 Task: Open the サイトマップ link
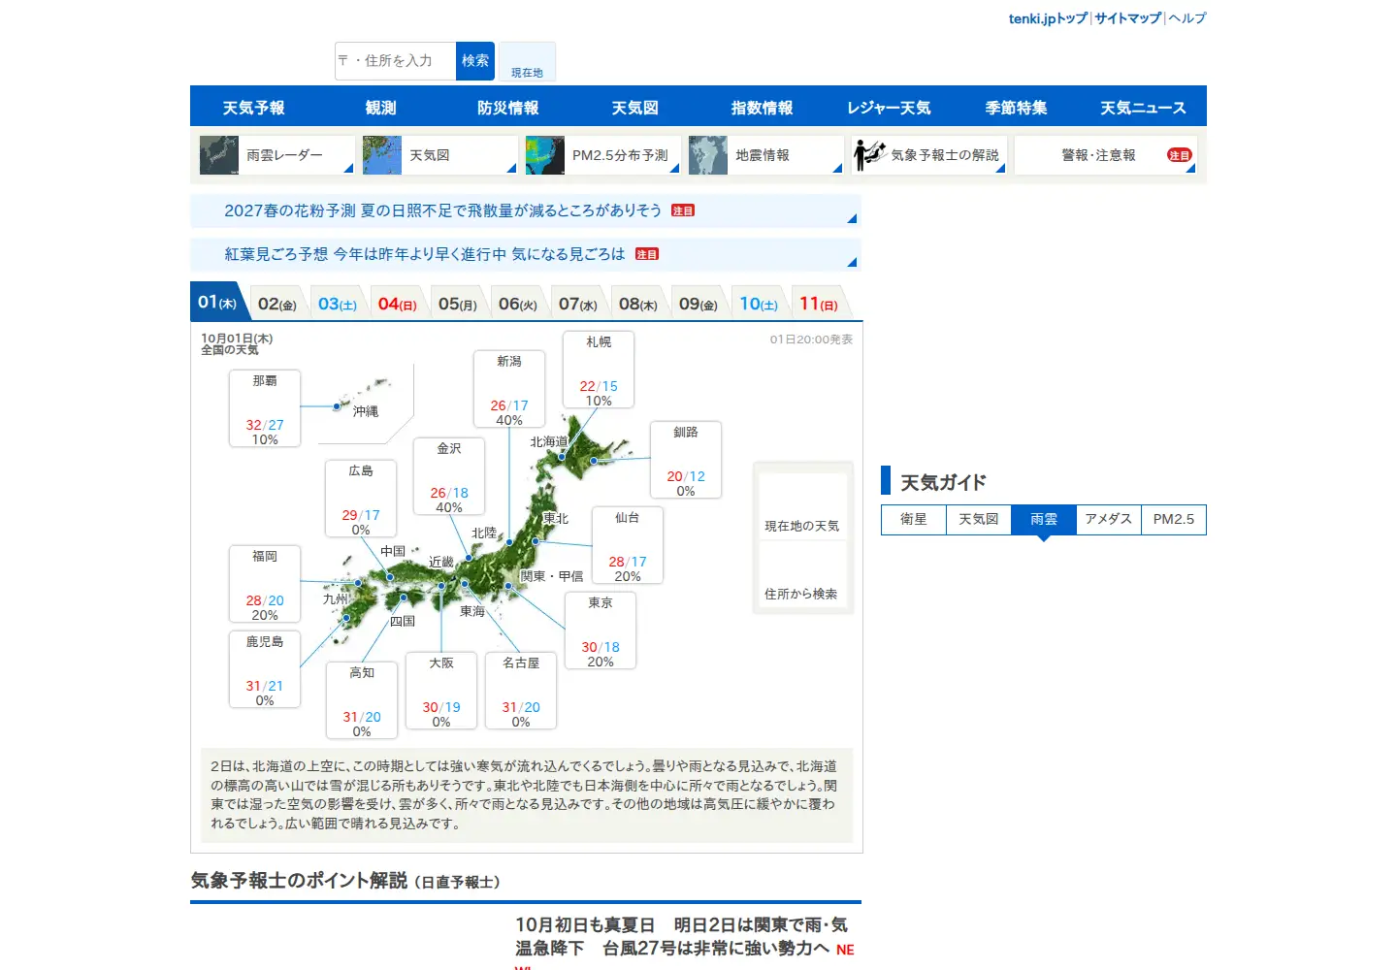[x=1128, y=18]
